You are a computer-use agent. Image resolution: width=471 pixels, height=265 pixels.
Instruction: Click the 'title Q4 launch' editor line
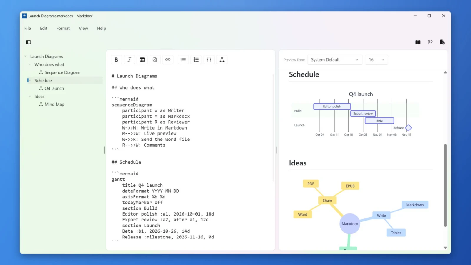(x=142, y=185)
